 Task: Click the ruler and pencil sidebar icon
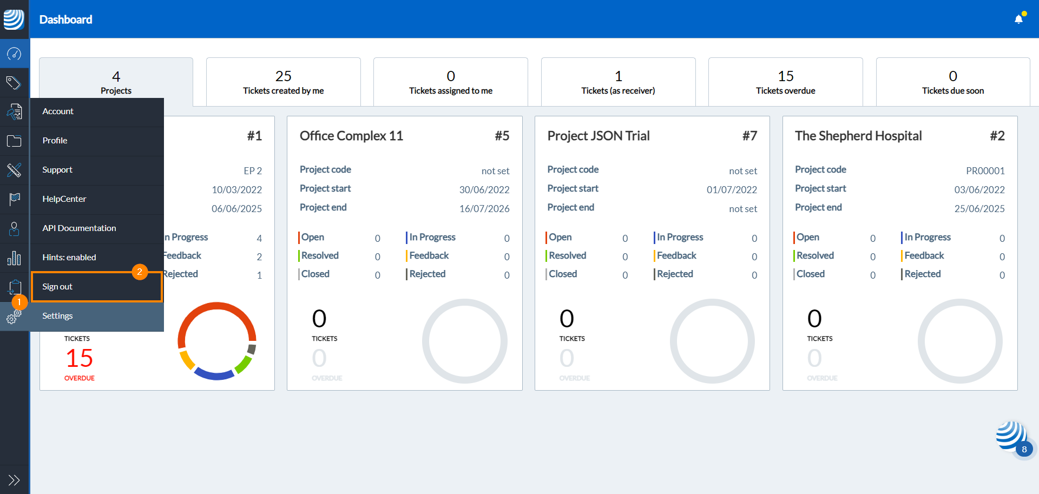[14, 170]
